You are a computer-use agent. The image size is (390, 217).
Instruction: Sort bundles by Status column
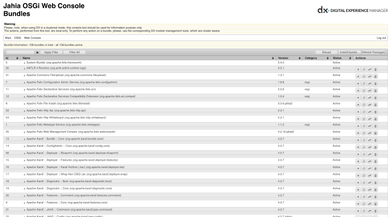(x=342, y=58)
